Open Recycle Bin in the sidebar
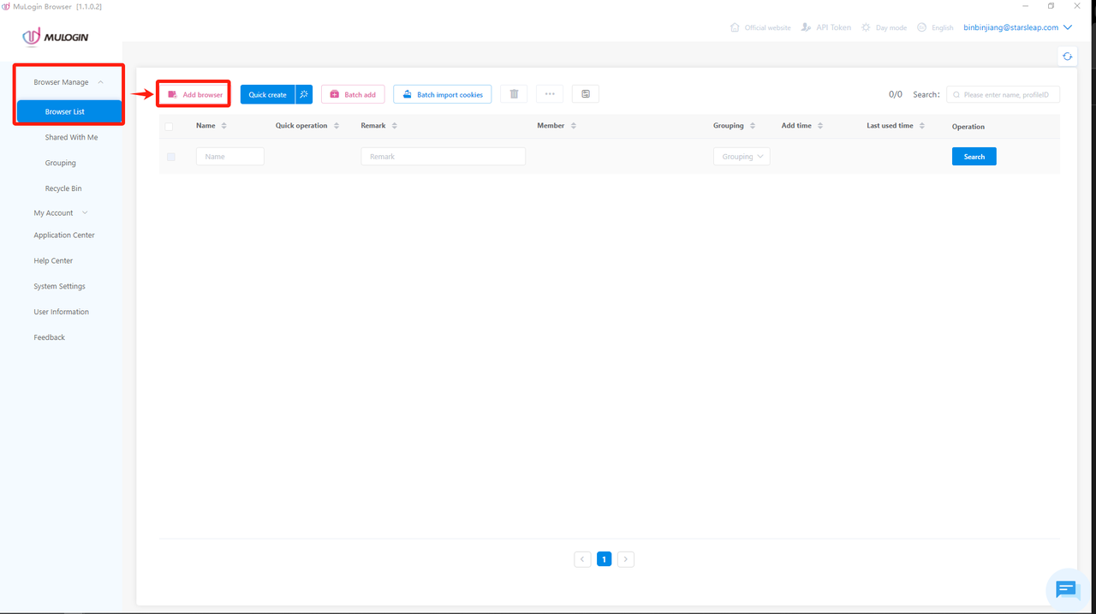 click(63, 188)
